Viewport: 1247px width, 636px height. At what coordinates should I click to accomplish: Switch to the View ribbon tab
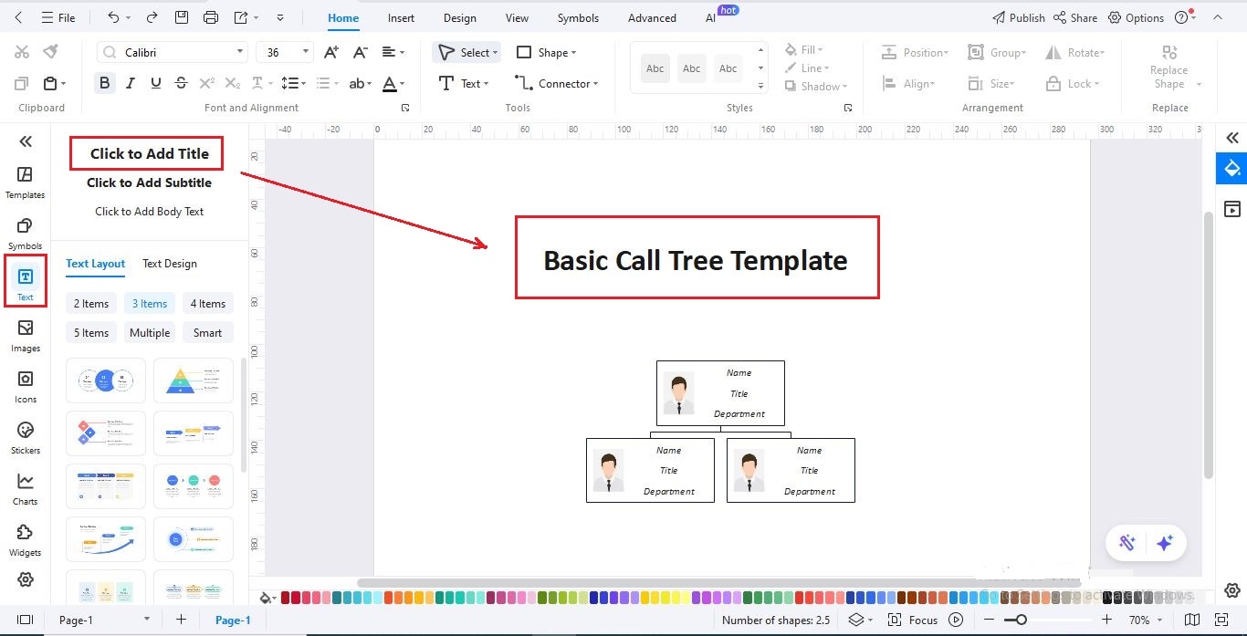coord(517,17)
